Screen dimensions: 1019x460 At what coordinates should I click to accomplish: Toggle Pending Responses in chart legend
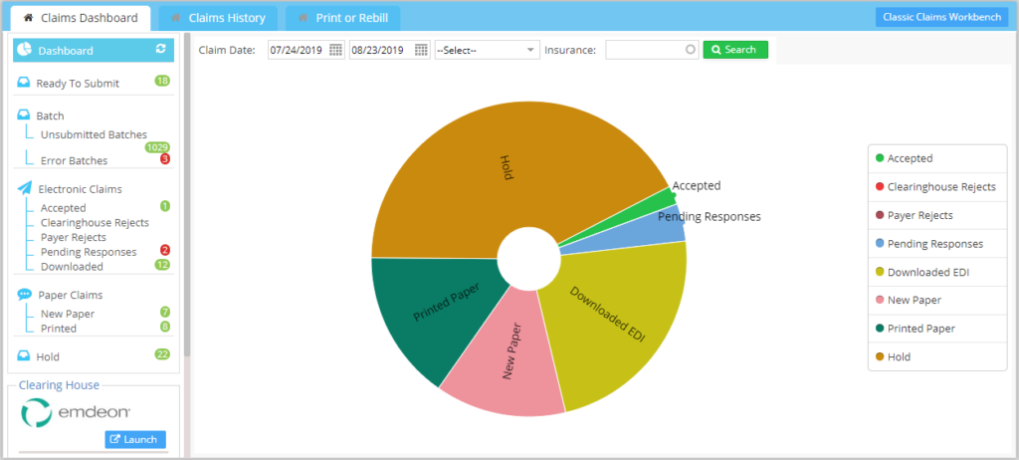click(937, 244)
